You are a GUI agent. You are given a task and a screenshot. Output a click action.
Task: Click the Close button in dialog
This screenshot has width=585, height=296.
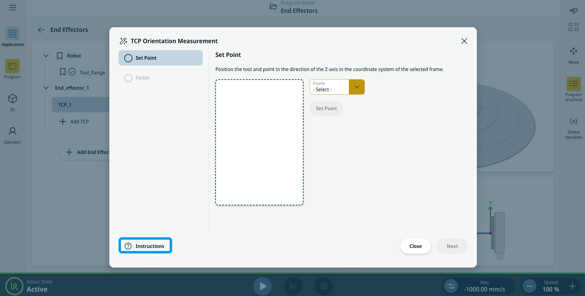coord(415,246)
